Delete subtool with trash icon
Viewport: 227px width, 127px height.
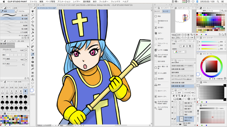pos(28,38)
